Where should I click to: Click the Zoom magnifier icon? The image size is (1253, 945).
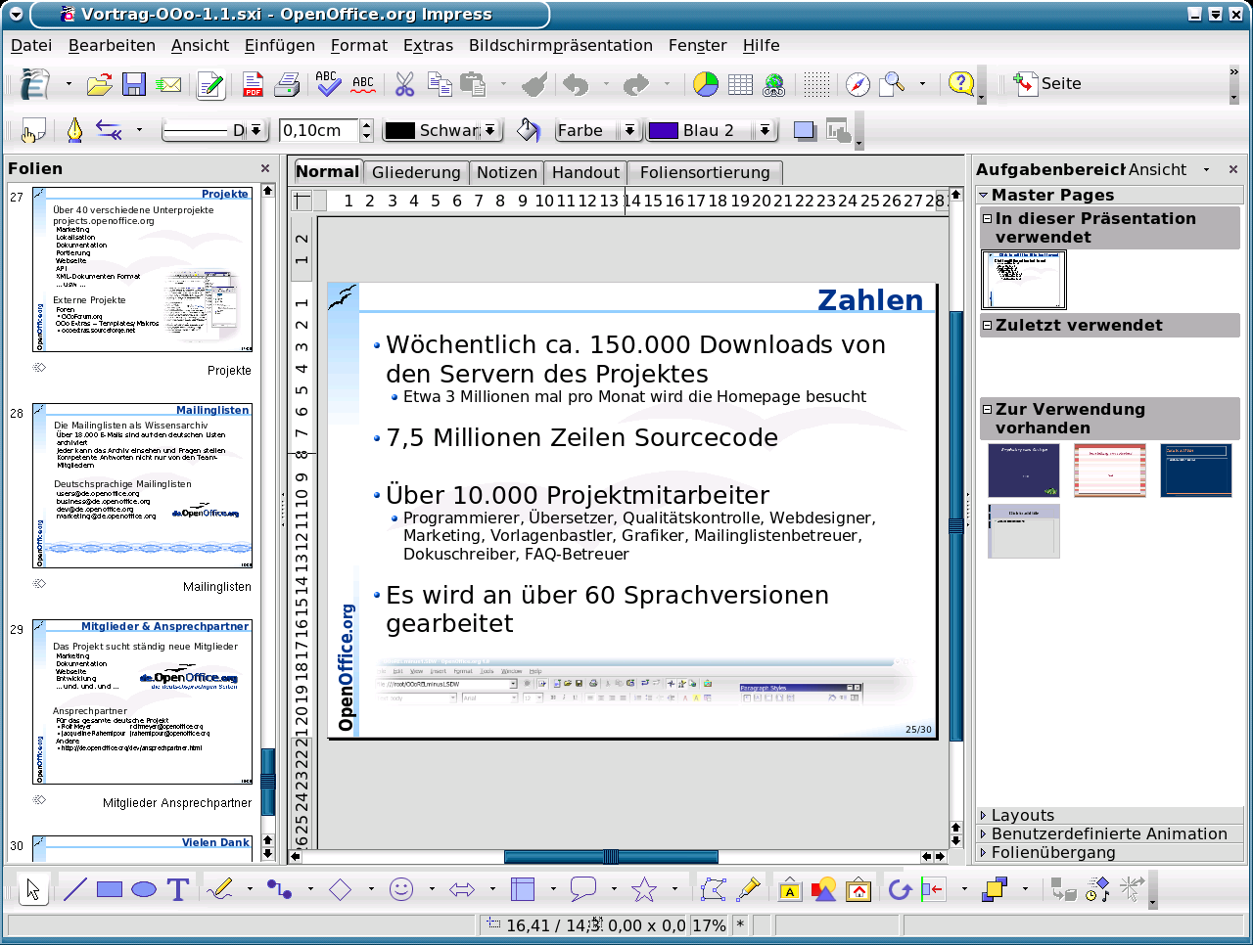[x=892, y=85]
